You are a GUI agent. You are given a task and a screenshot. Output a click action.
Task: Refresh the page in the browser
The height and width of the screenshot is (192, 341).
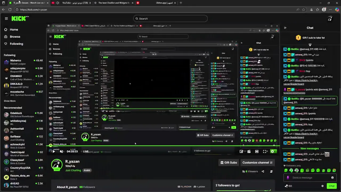pos(10,10)
